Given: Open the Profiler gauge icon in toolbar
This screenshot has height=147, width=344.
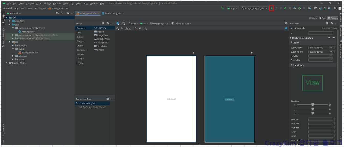Looking at the screenshot, I should pos(295,8).
